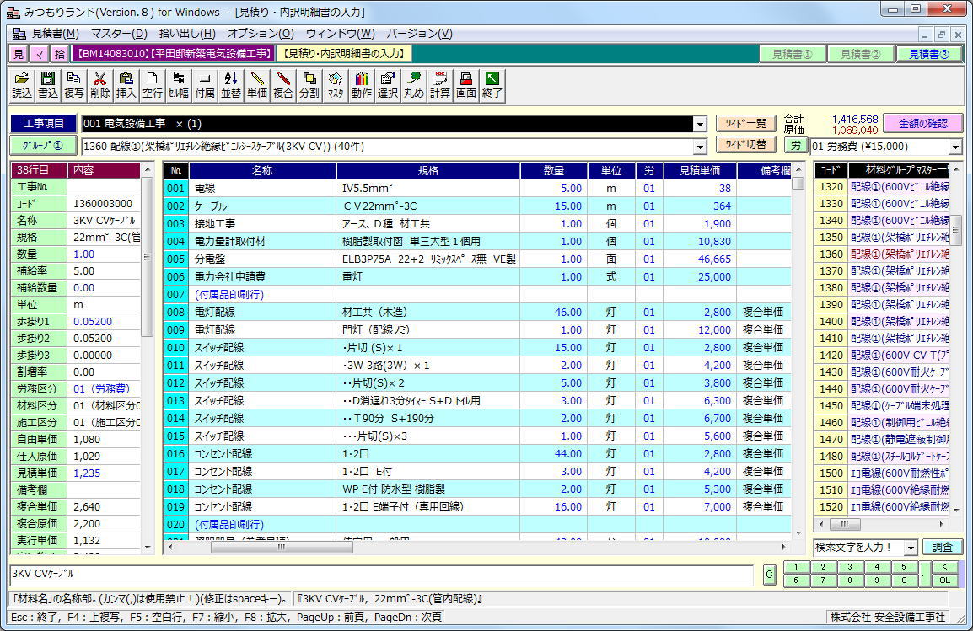Click the 3KV CVケーブル name input field
Image resolution: width=973 pixels, height=631 pixels.
pyautogui.click(x=381, y=575)
